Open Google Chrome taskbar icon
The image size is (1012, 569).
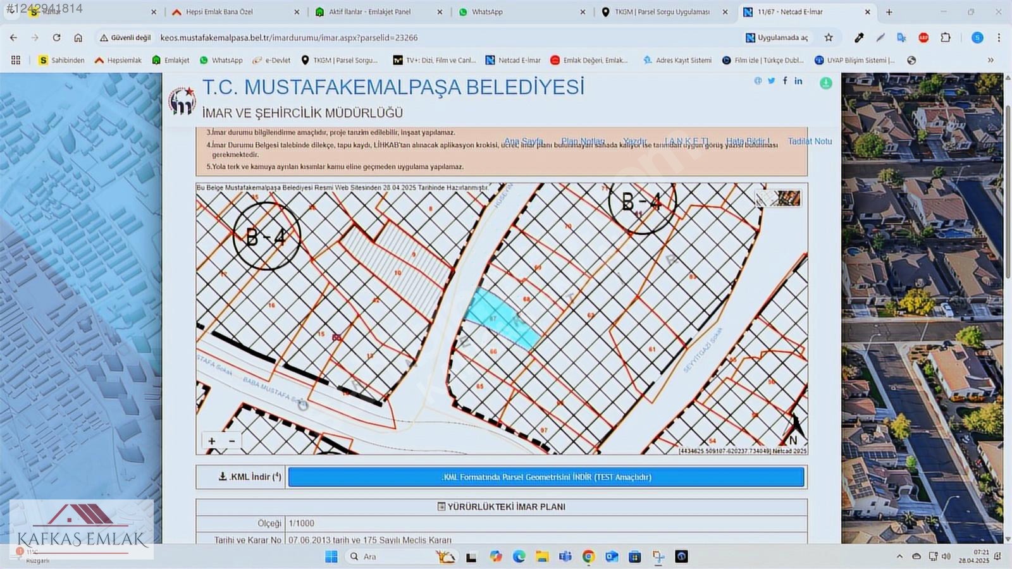(588, 556)
